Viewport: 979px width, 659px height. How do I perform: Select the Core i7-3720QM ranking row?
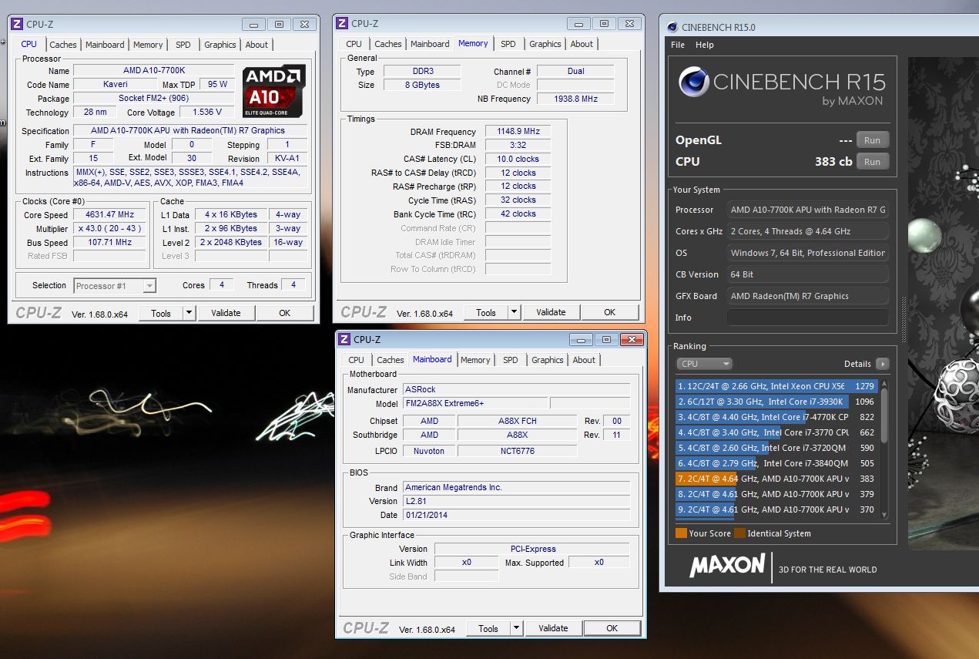coord(776,448)
